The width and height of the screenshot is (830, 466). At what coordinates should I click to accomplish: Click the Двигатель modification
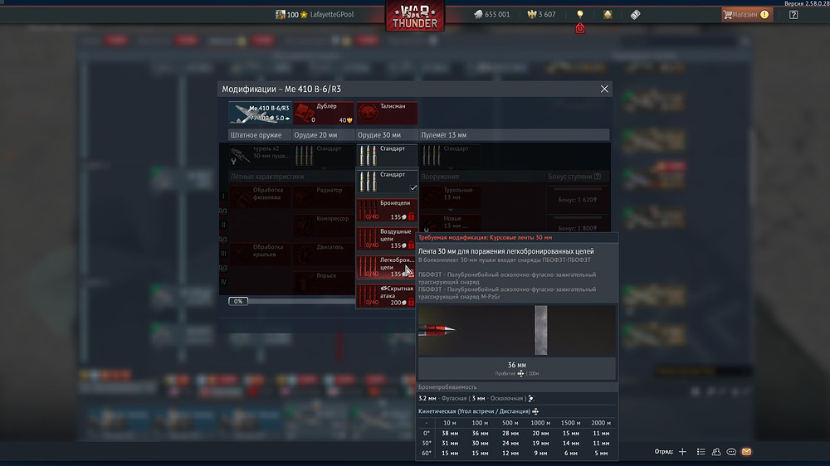324,254
